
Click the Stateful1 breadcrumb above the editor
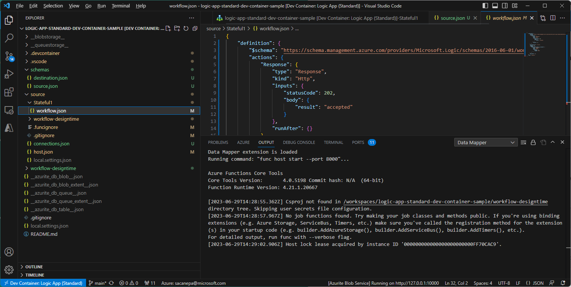236,28
